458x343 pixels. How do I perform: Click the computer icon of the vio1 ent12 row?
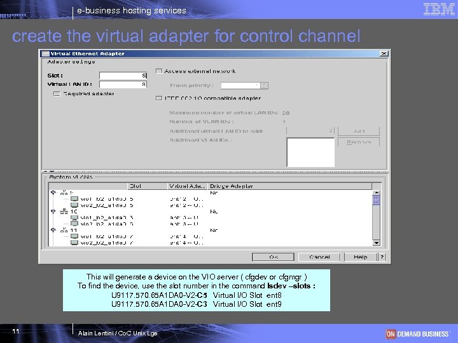(x=74, y=199)
